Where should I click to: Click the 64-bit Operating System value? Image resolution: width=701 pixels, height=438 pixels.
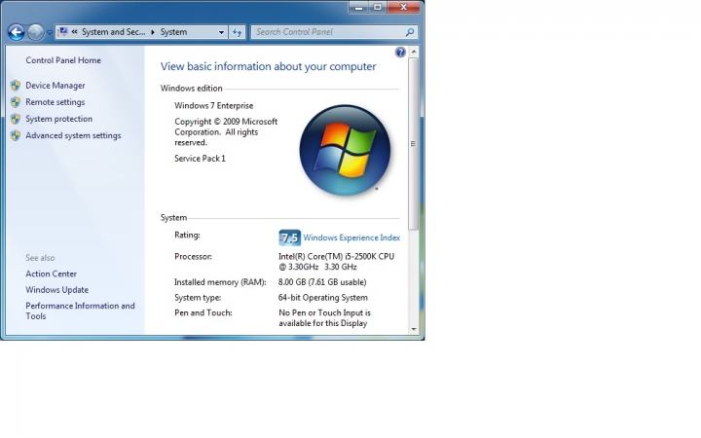(323, 298)
